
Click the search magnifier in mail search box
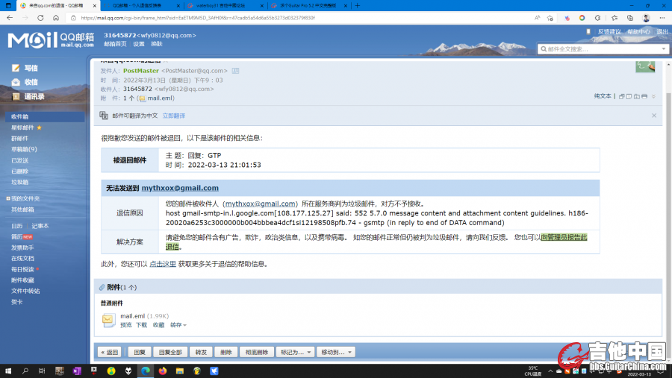pyautogui.click(x=544, y=48)
